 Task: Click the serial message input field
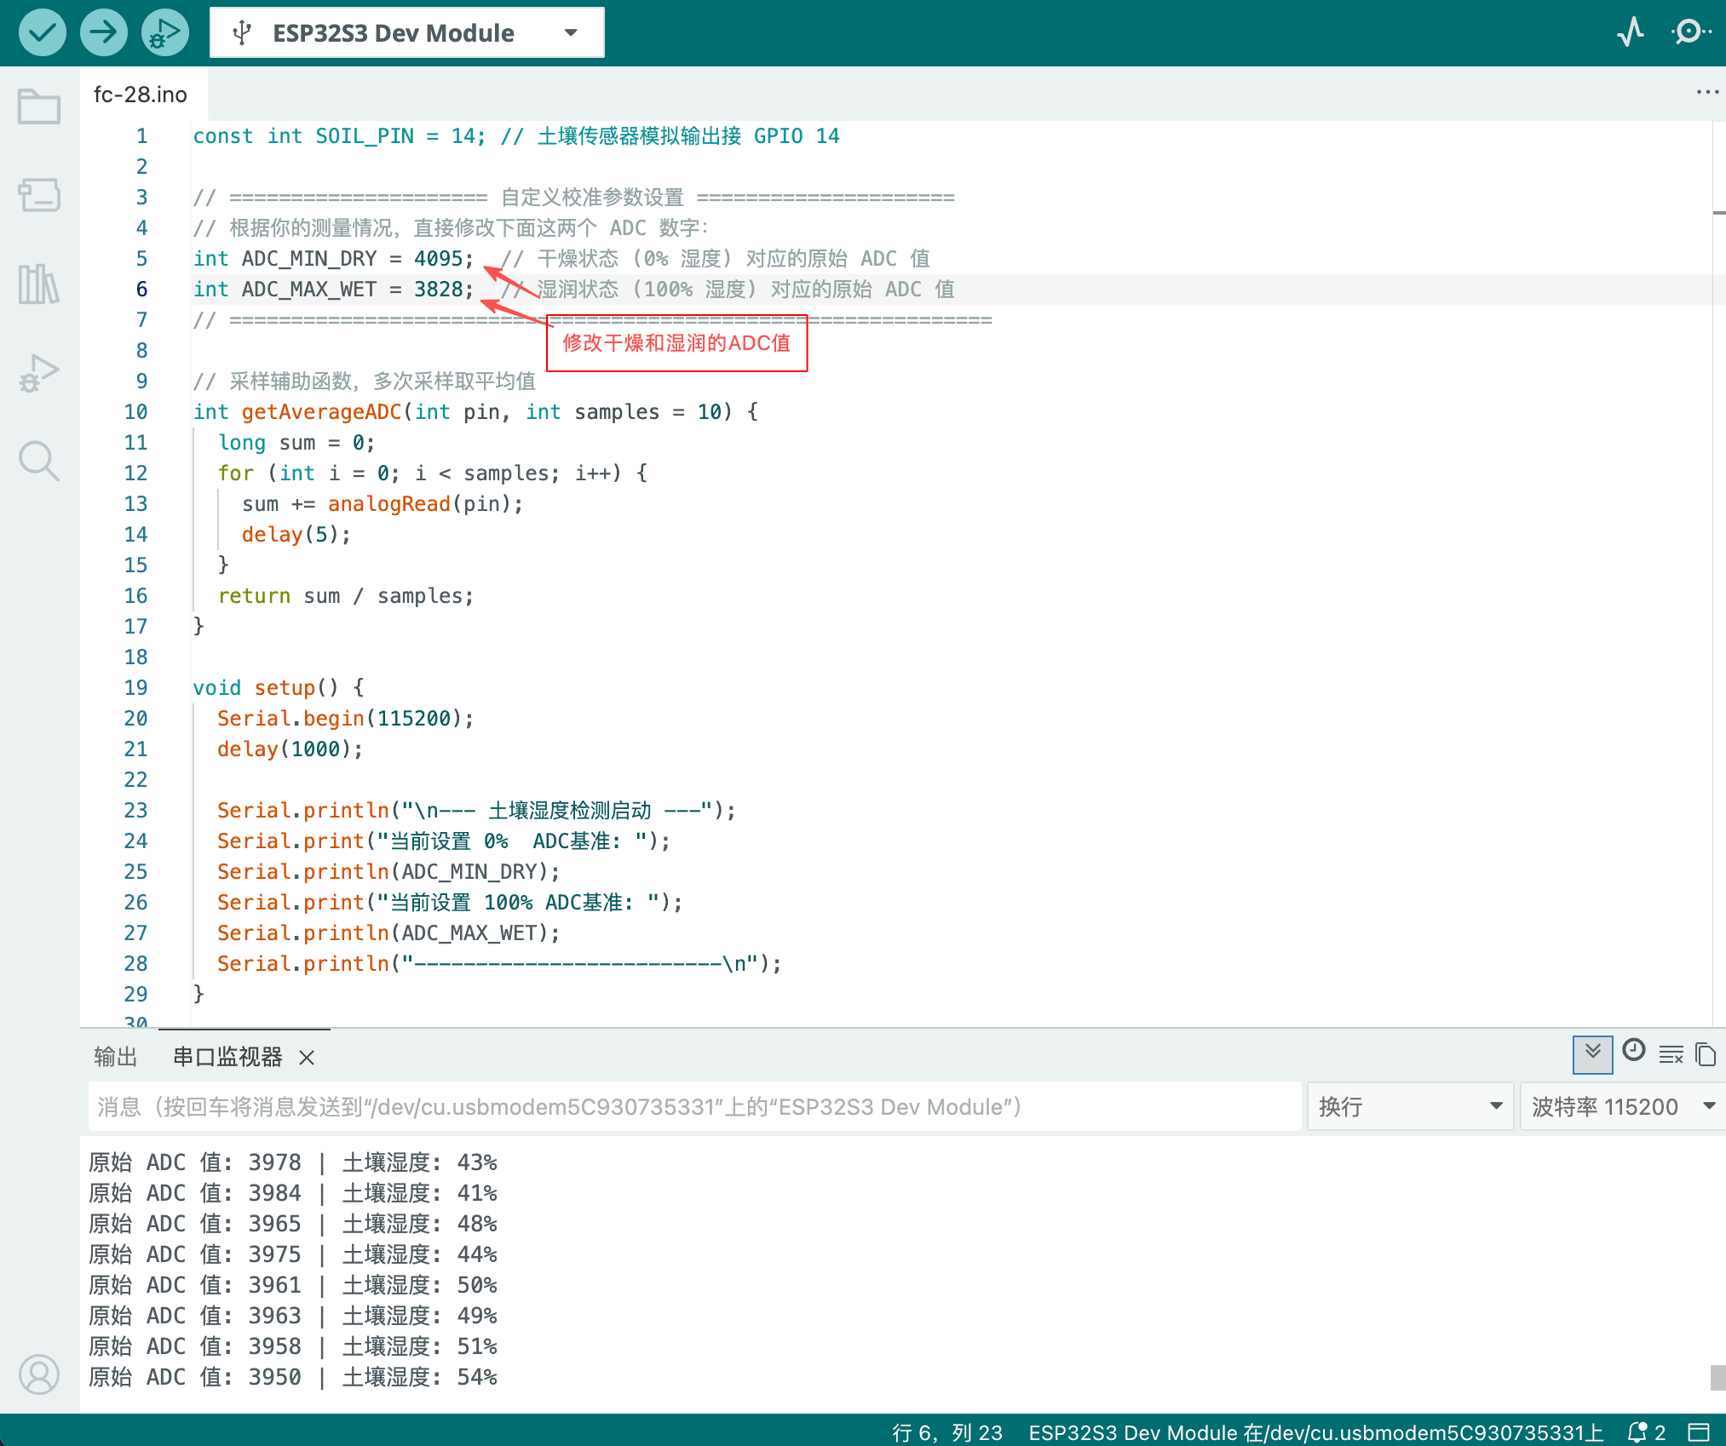(x=694, y=1106)
